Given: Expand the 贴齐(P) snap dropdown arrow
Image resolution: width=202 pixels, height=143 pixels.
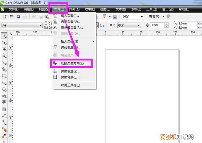Looking at the screenshot, I should click(x=164, y=17).
